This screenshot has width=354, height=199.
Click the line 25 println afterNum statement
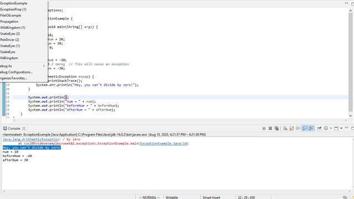click(71, 110)
